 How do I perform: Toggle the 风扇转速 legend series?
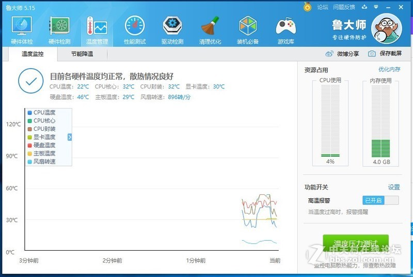[x=42, y=162]
